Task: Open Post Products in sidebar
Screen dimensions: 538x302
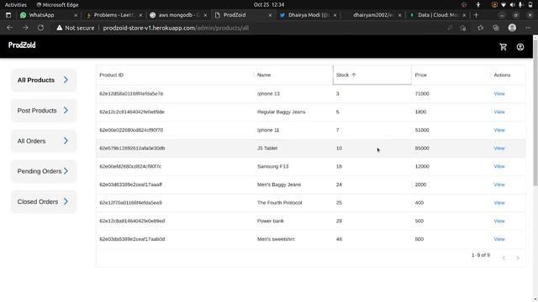Action: tap(44, 111)
